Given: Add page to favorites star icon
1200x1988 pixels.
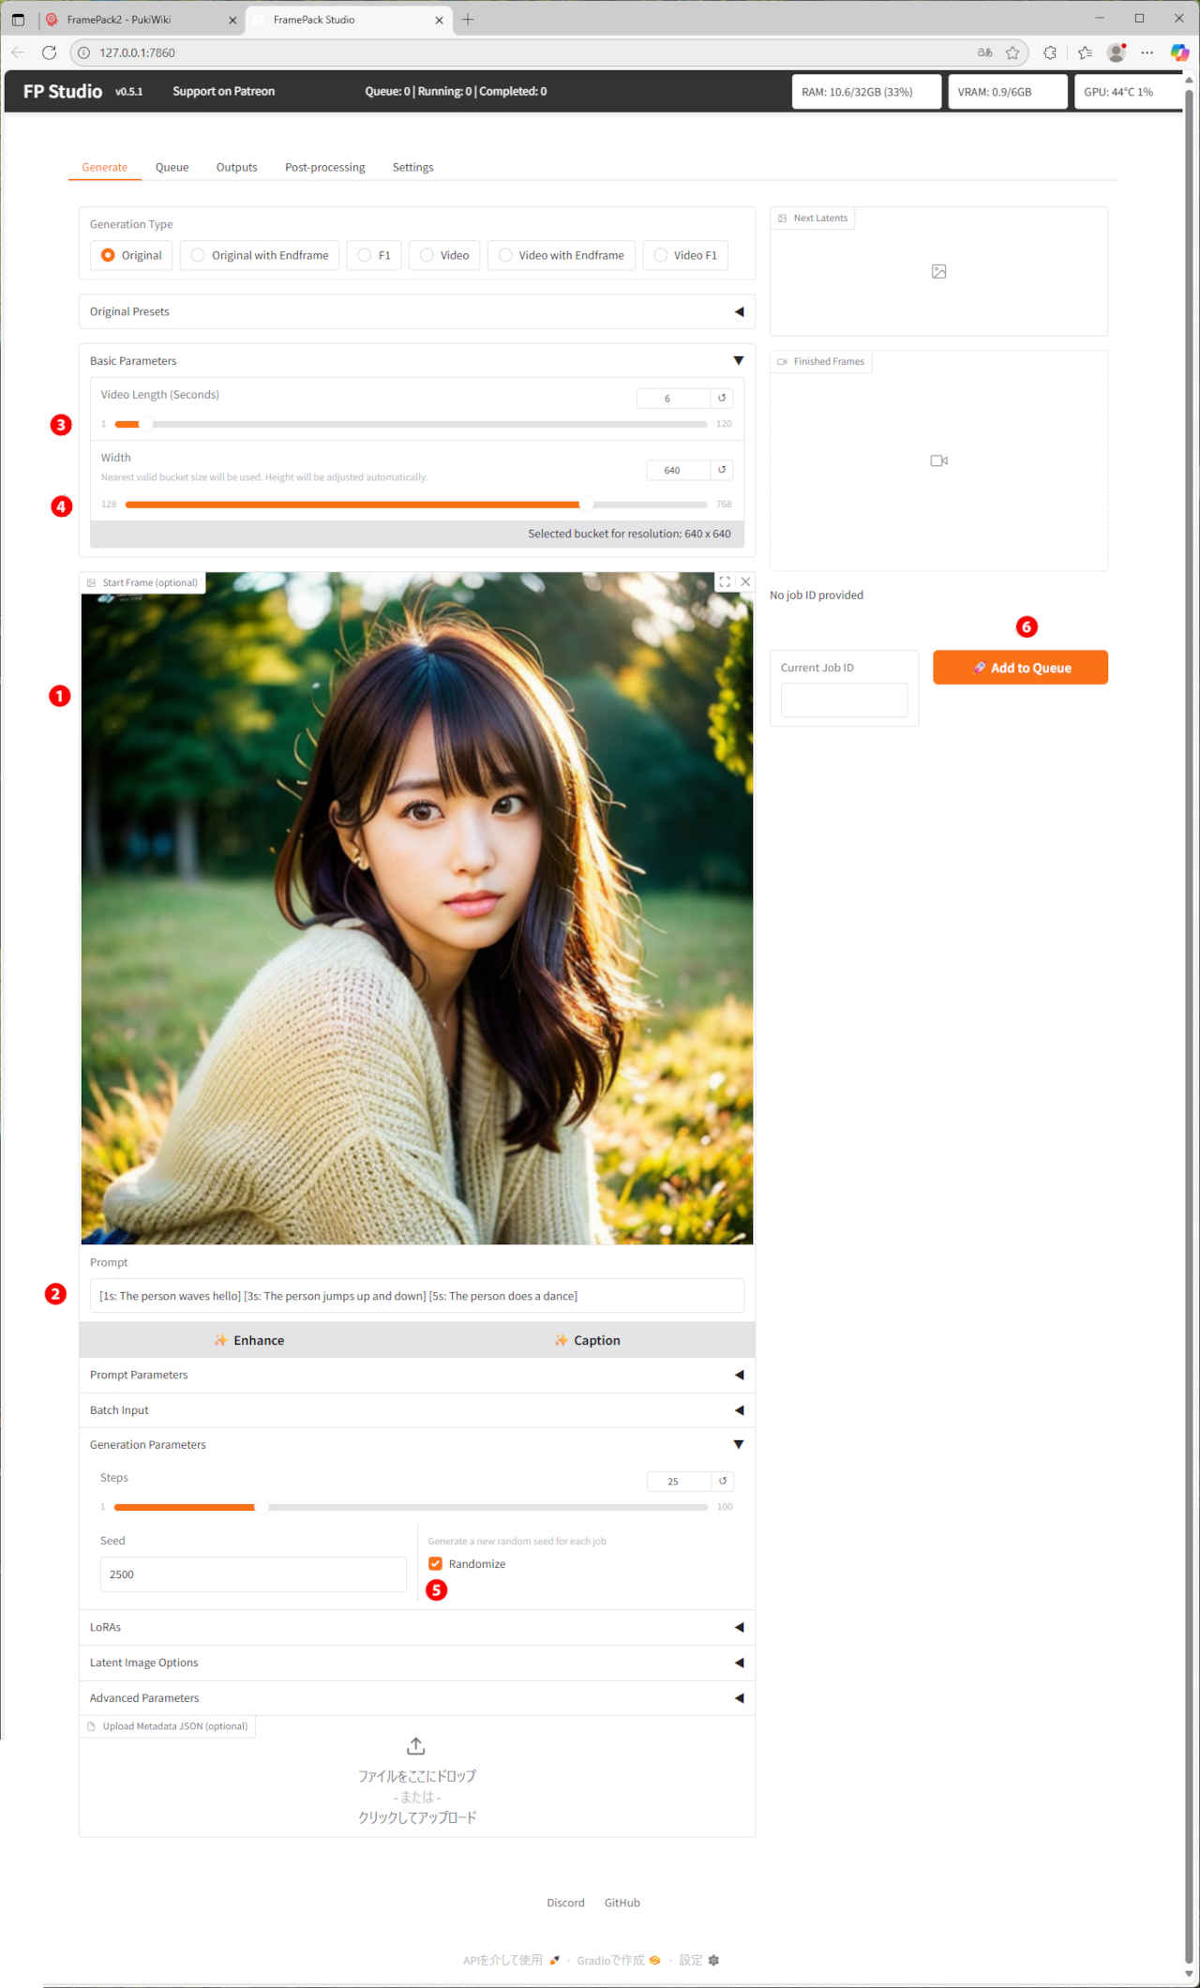Looking at the screenshot, I should [x=1012, y=53].
